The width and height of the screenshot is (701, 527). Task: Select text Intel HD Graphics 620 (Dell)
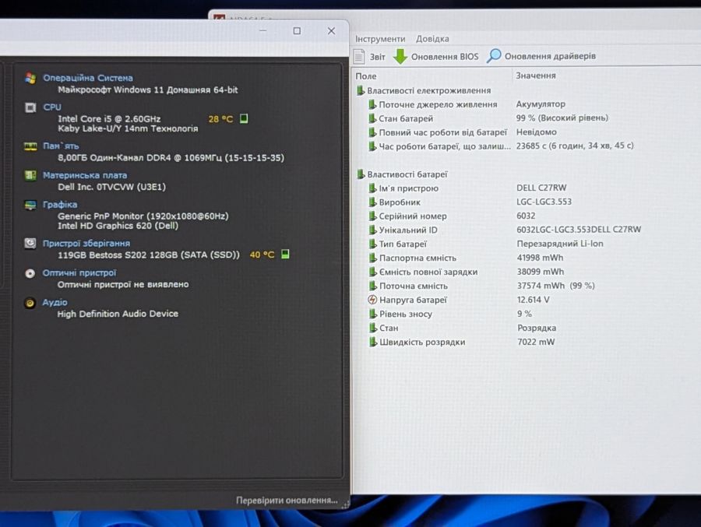[x=118, y=226]
